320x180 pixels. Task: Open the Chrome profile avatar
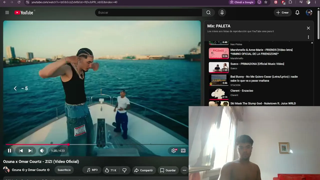pyautogui.click(x=308, y=2)
